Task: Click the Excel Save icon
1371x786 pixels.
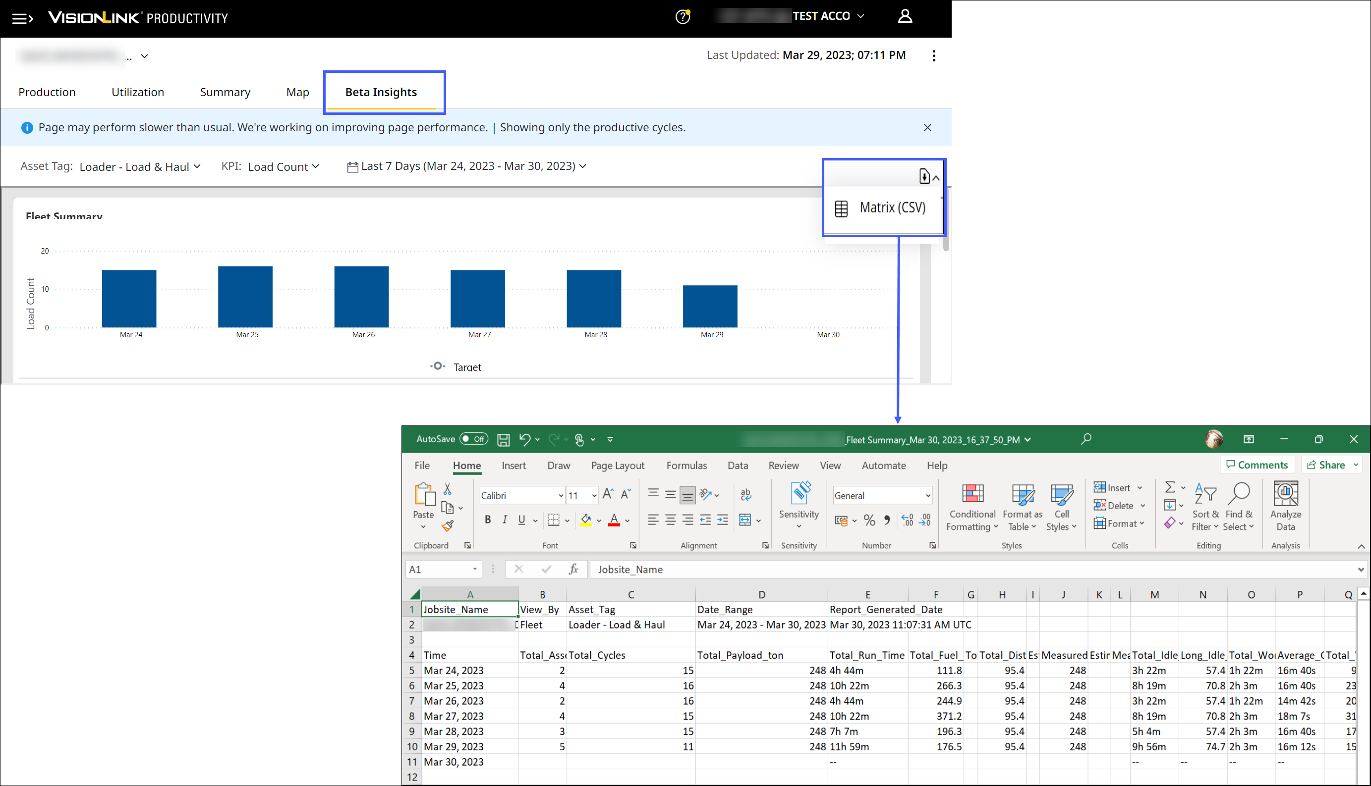Action: (503, 439)
